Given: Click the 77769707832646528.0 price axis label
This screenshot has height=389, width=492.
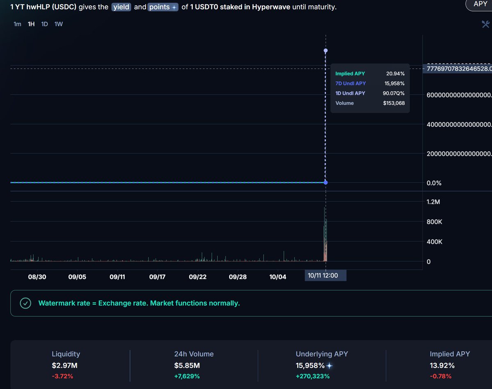Looking at the screenshot, I should coord(458,69).
